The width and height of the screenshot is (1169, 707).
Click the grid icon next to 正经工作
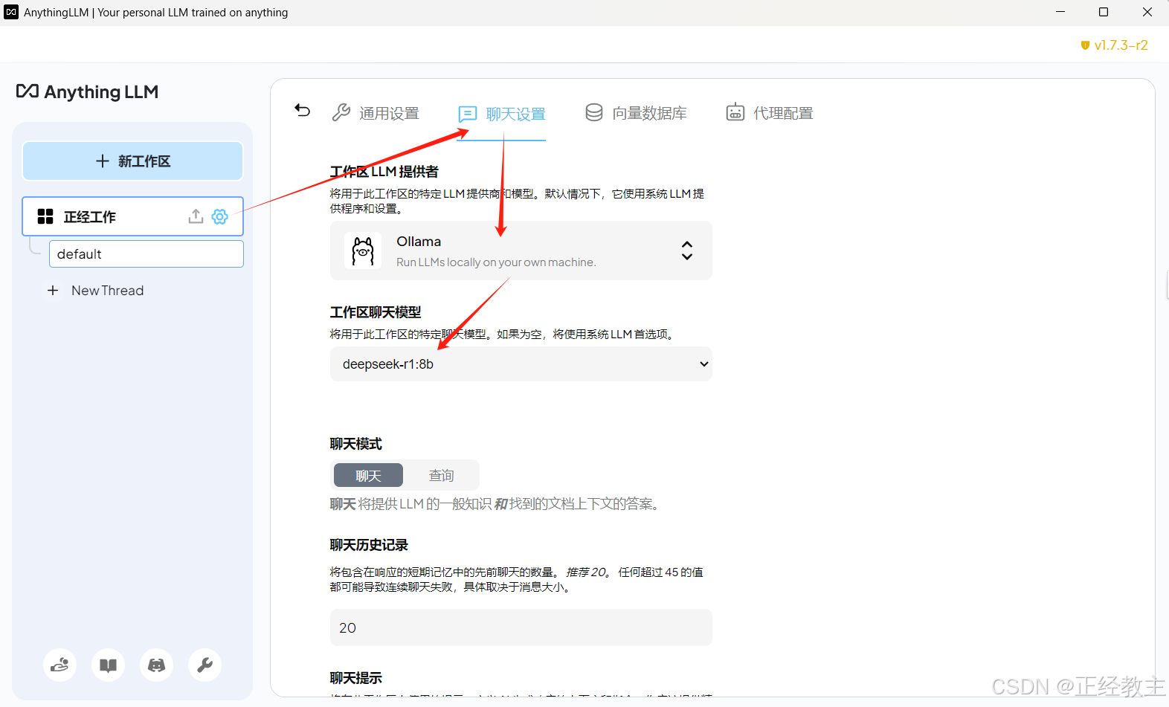(45, 216)
